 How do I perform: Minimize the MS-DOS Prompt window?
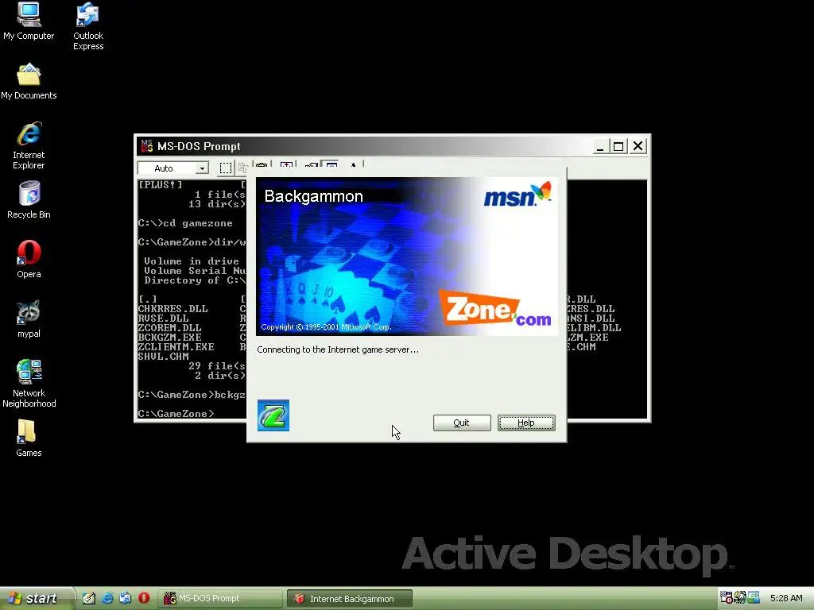pyautogui.click(x=600, y=146)
